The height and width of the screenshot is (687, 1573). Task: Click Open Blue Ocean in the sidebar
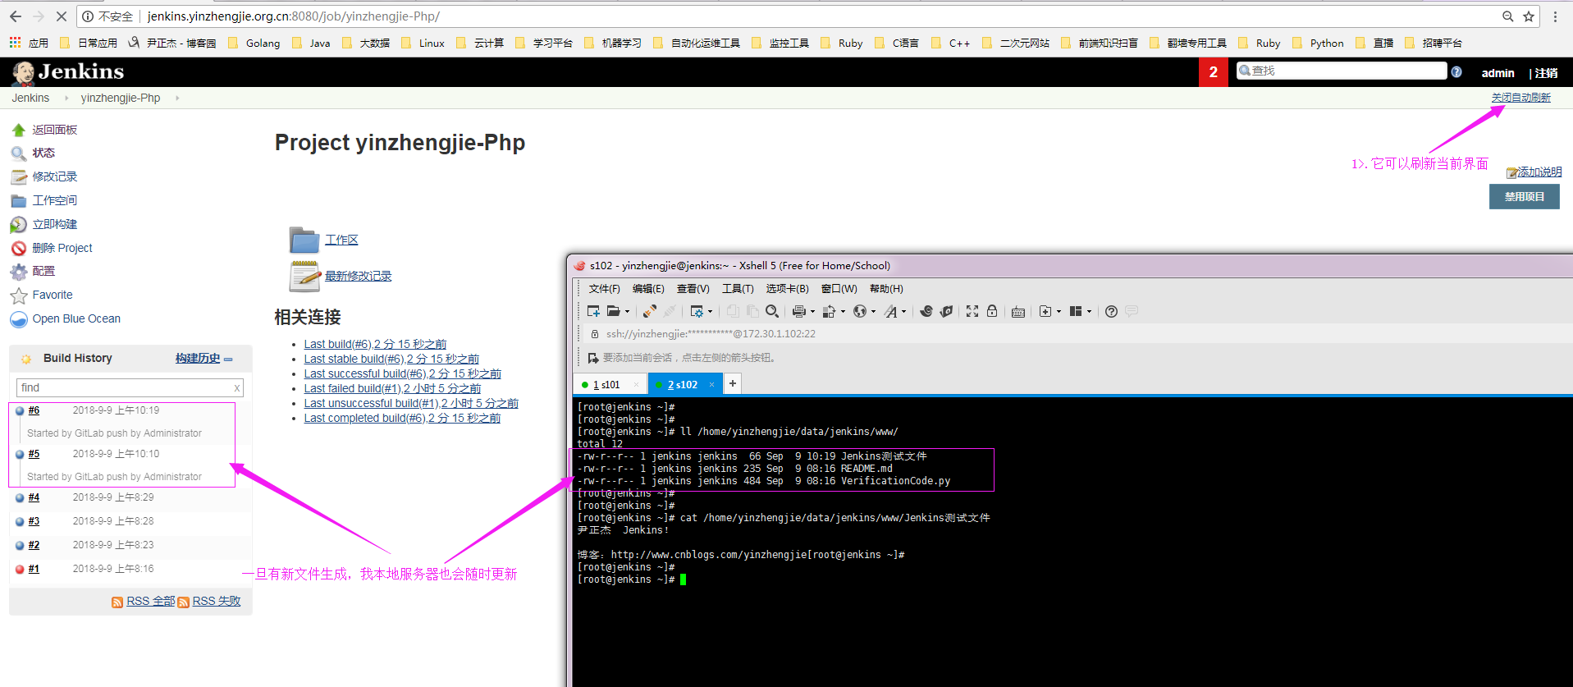[76, 318]
